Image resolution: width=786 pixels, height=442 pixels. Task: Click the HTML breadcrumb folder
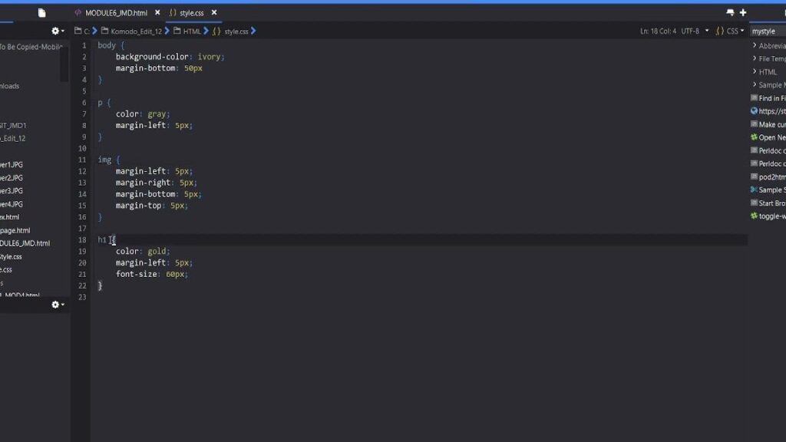[191, 31]
